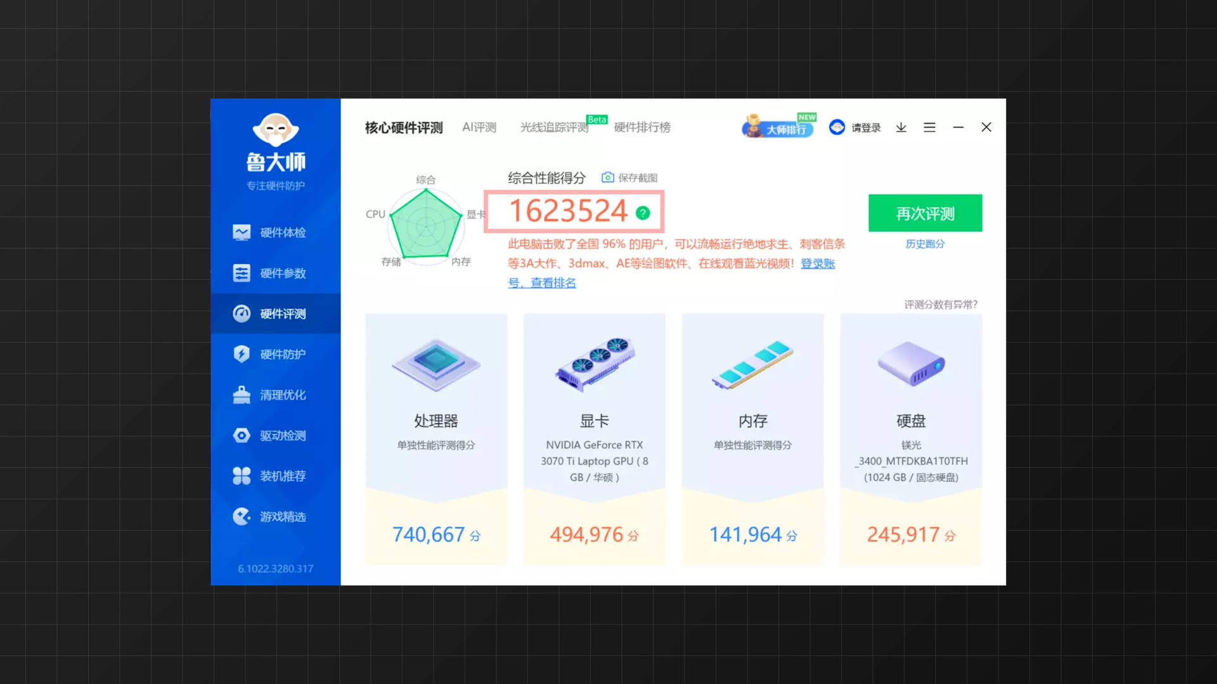Screen dimensions: 1217x684
Task: Select the 清理优化 cleanup brush icon
Action: (x=241, y=395)
